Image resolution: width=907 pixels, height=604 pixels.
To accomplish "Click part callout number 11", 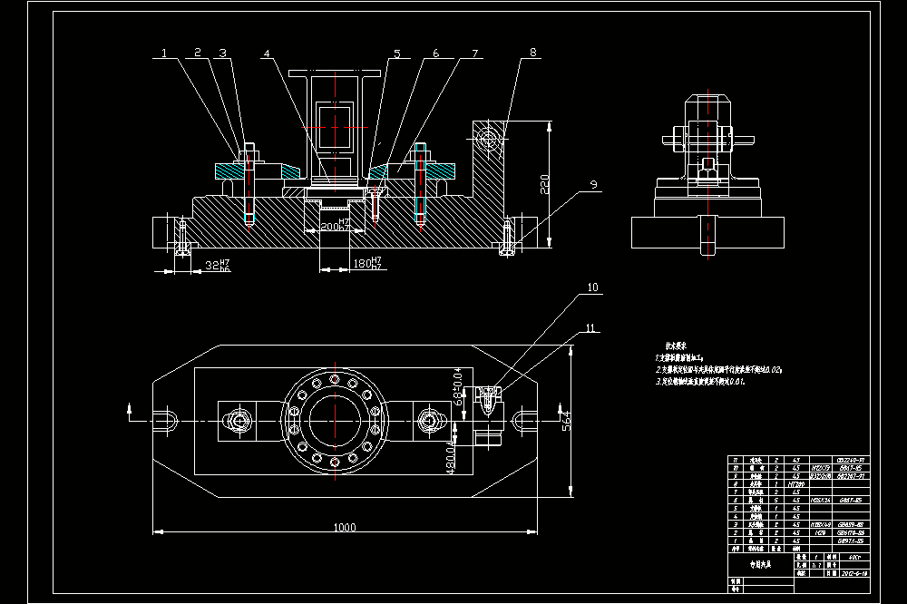I will click(590, 328).
